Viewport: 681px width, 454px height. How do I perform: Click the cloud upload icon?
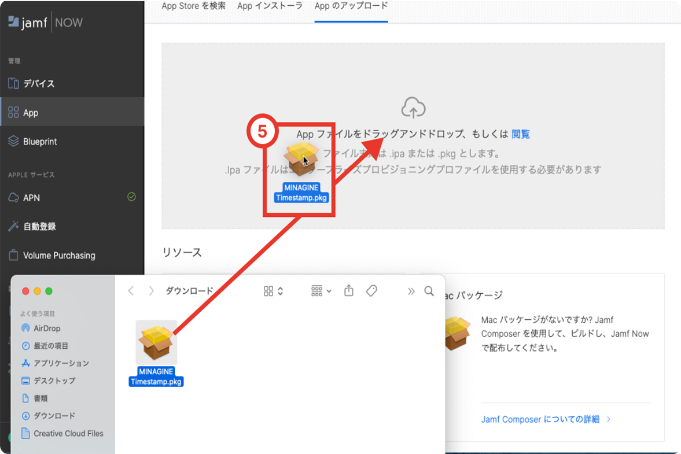point(413,108)
